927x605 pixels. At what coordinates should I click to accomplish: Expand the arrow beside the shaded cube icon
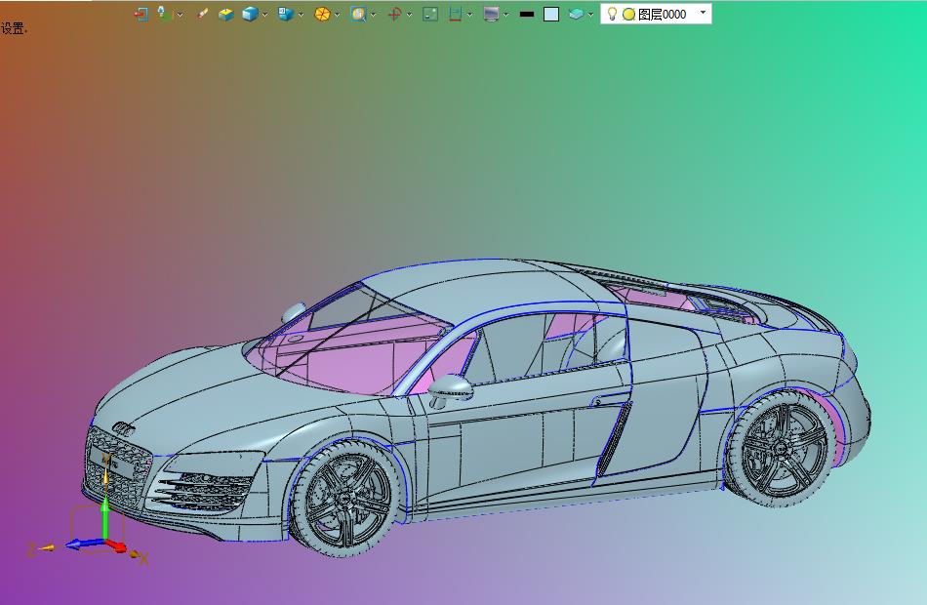point(264,15)
